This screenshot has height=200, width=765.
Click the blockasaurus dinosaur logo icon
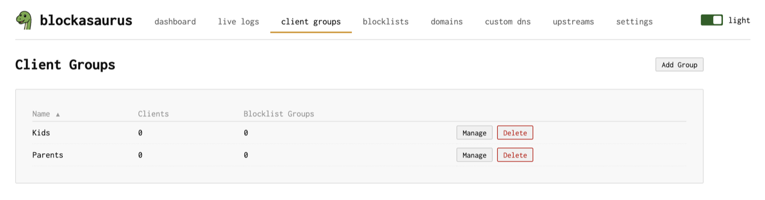23,21
